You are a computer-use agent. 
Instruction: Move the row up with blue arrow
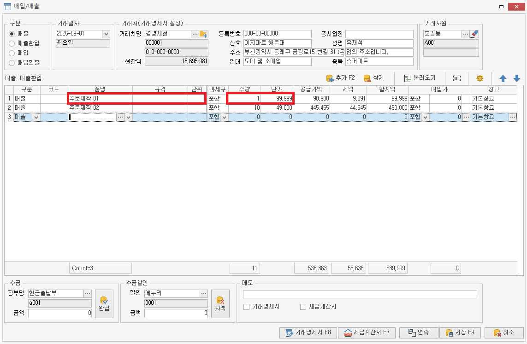click(x=503, y=78)
